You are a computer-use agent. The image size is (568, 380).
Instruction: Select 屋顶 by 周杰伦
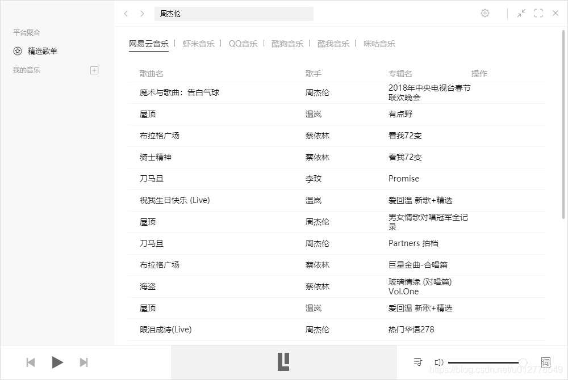click(x=148, y=222)
